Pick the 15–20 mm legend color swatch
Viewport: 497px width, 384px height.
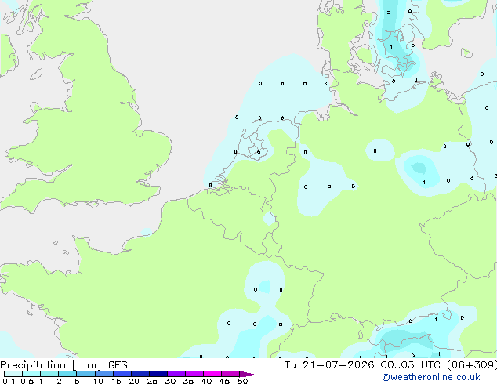(122, 374)
